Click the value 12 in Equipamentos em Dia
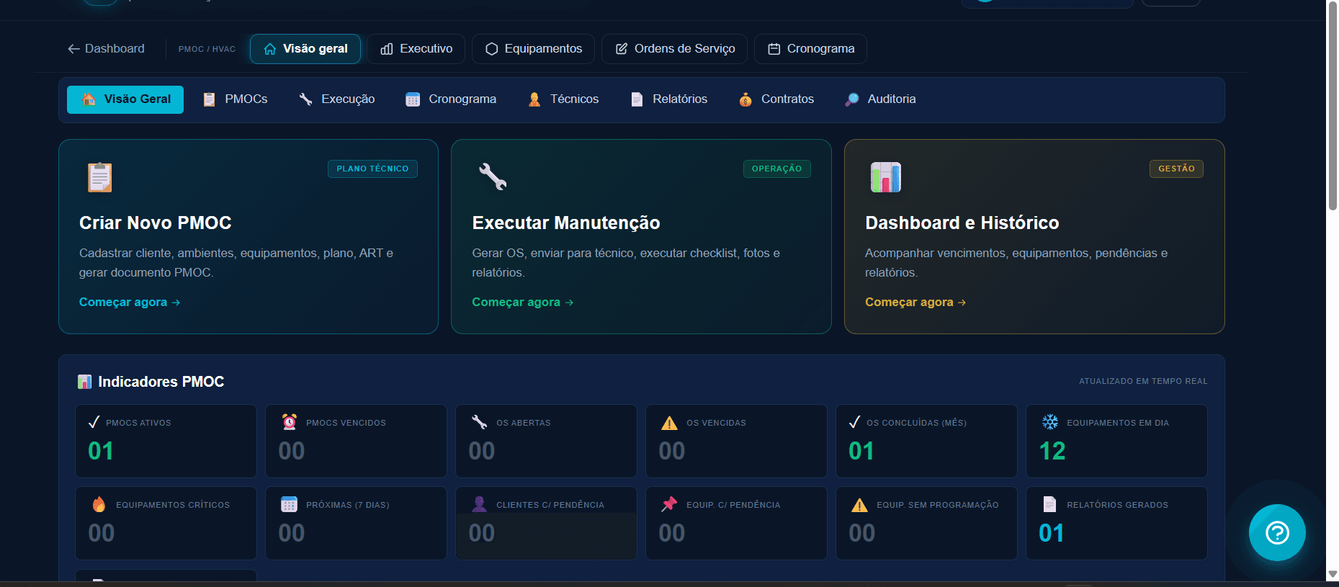This screenshot has height=587, width=1339. [1052, 451]
